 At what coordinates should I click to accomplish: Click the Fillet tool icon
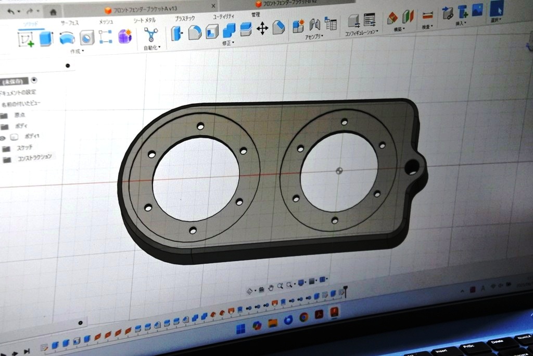coord(195,32)
